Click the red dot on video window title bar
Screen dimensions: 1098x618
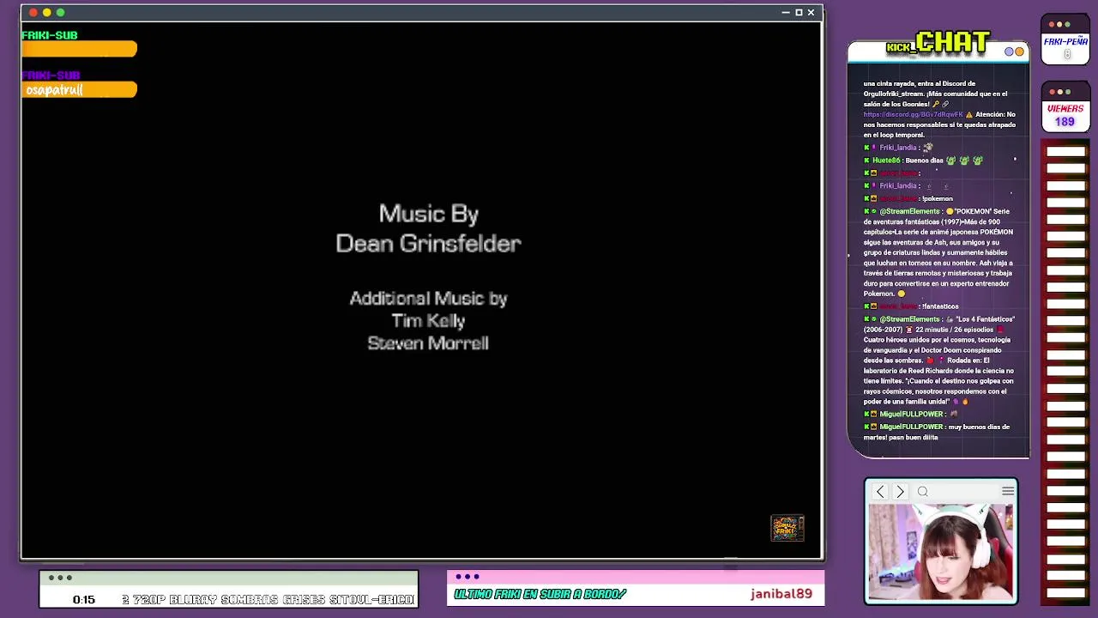tap(33, 13)
